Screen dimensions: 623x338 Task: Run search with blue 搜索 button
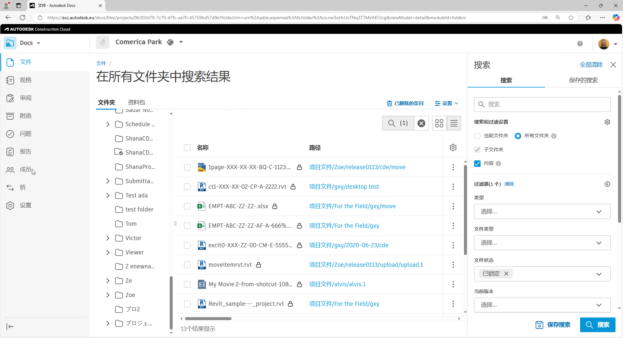pos(598,325)
